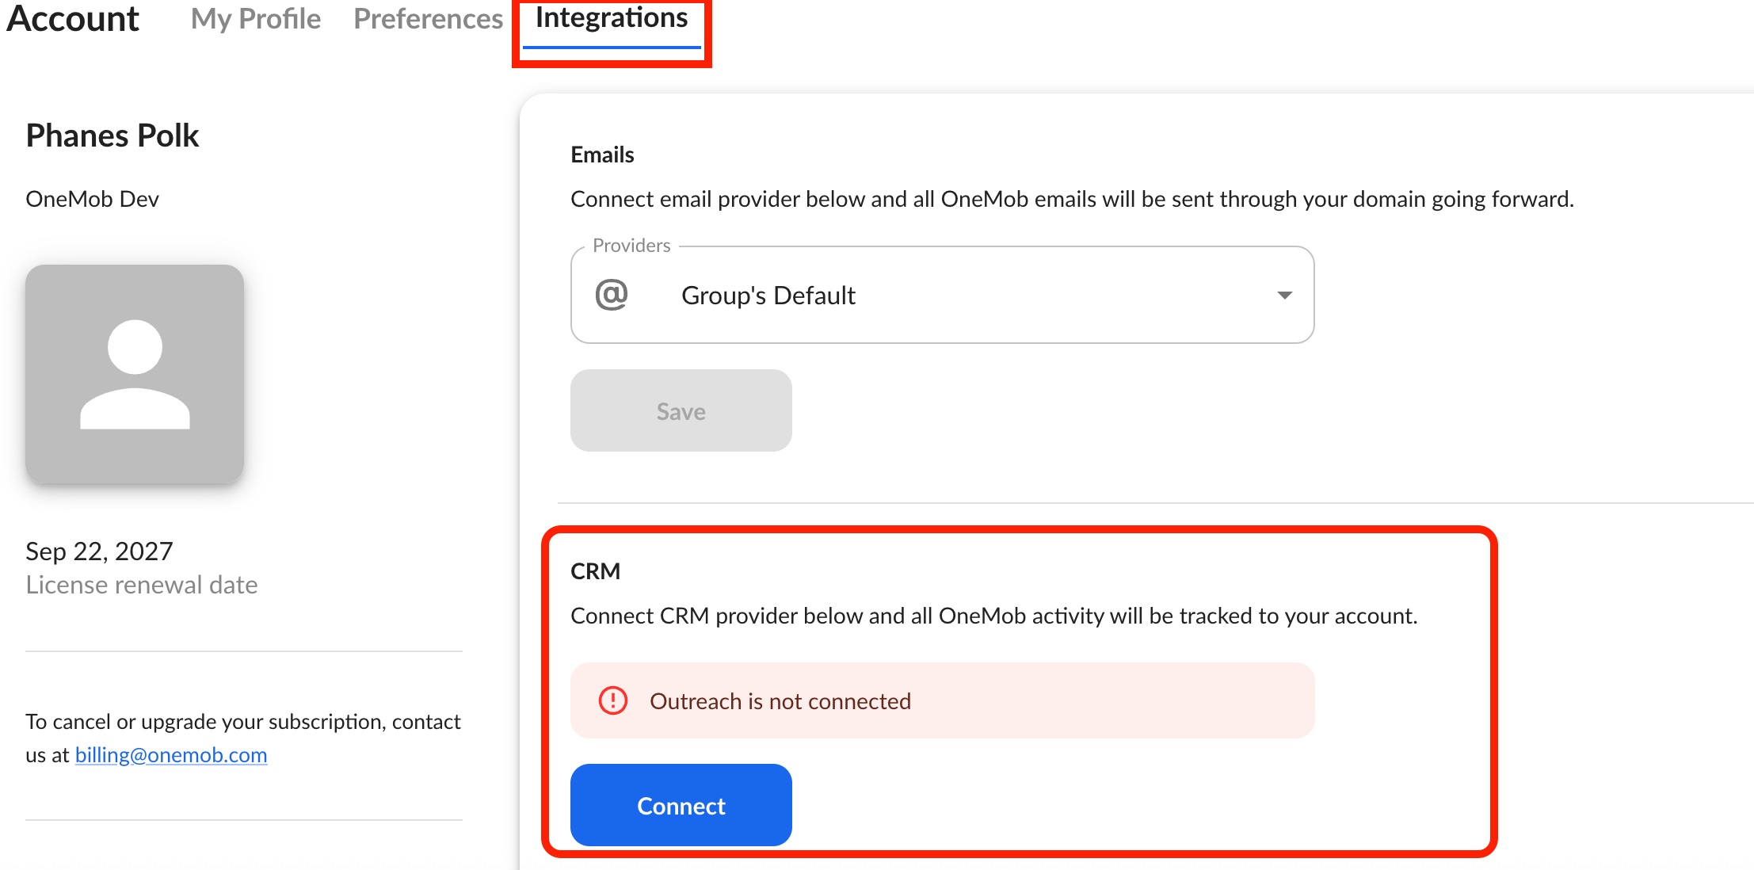This screenshot has height=870, width=1754.
Task: Switch to the Preferences tab
Action: coord(428,19)
